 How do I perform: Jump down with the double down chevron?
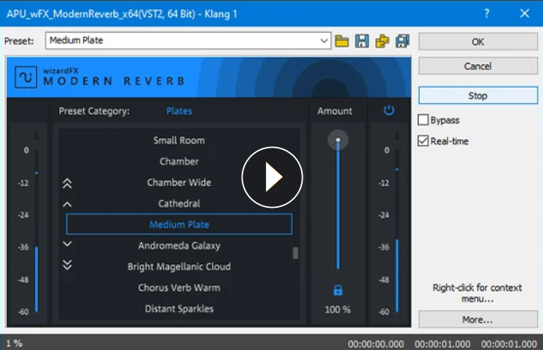(67, 265)
